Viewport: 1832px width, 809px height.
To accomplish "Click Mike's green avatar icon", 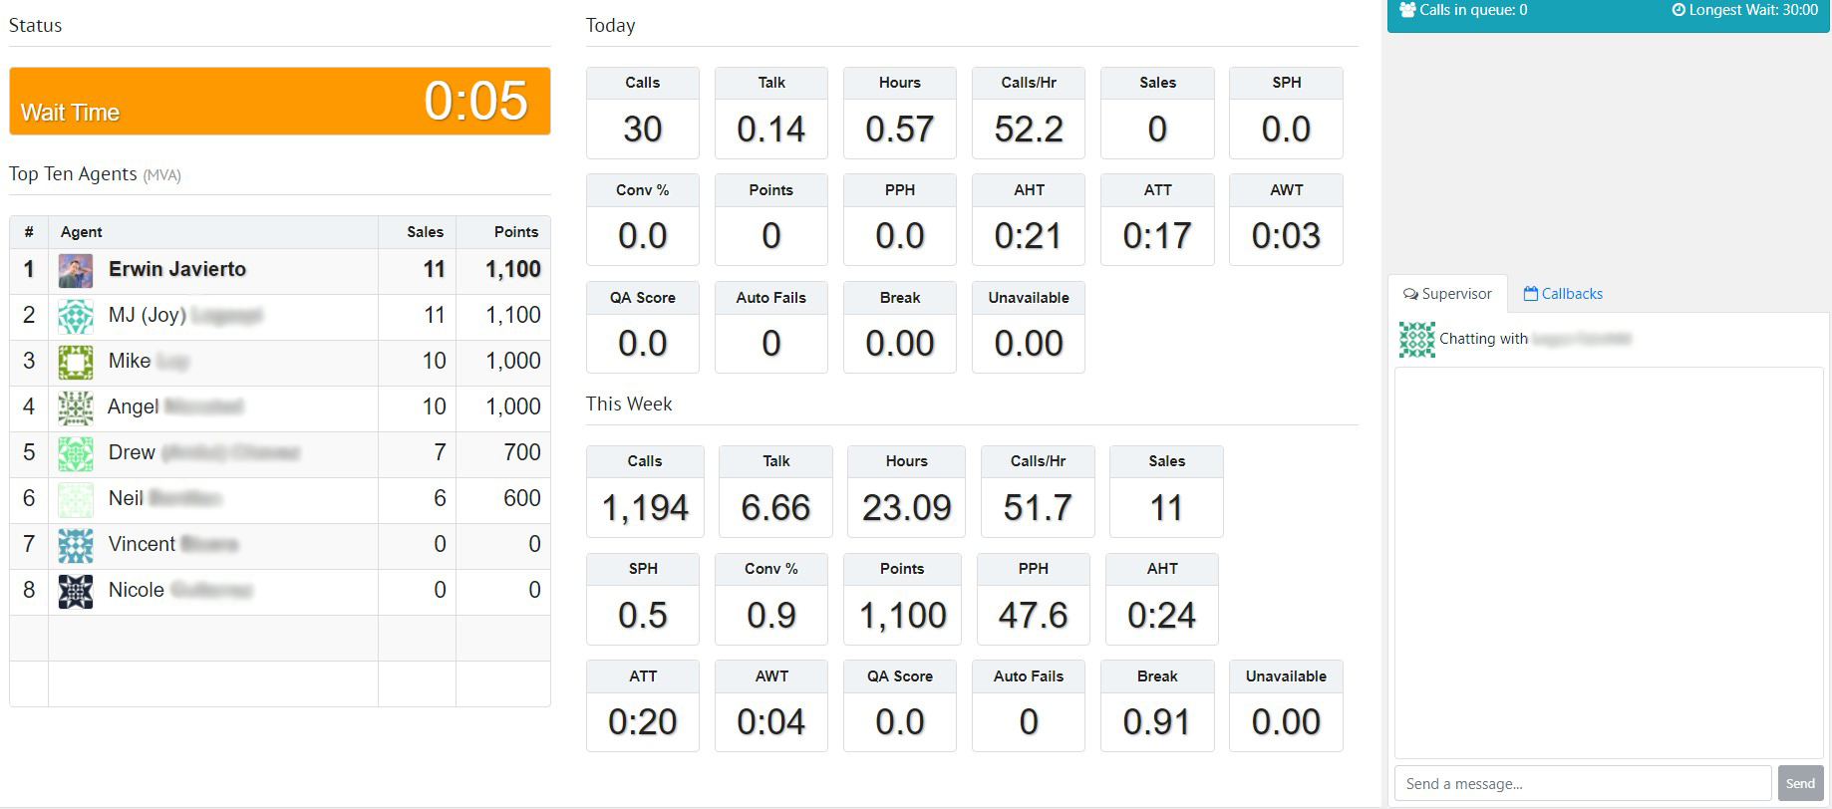I will 76,362.
